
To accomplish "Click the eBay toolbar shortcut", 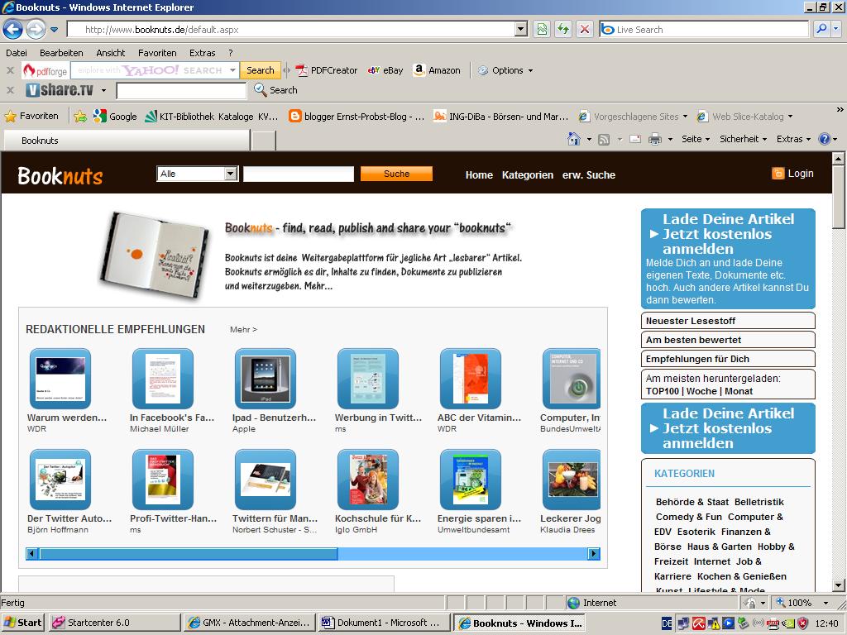I will tap(385, 70).
